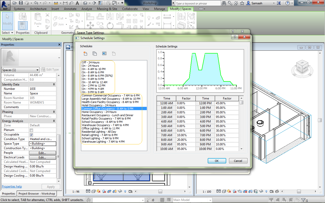This screenshot has height=203, width=325.
Task: Collapse the Phasing section
Action: (54, 112)
